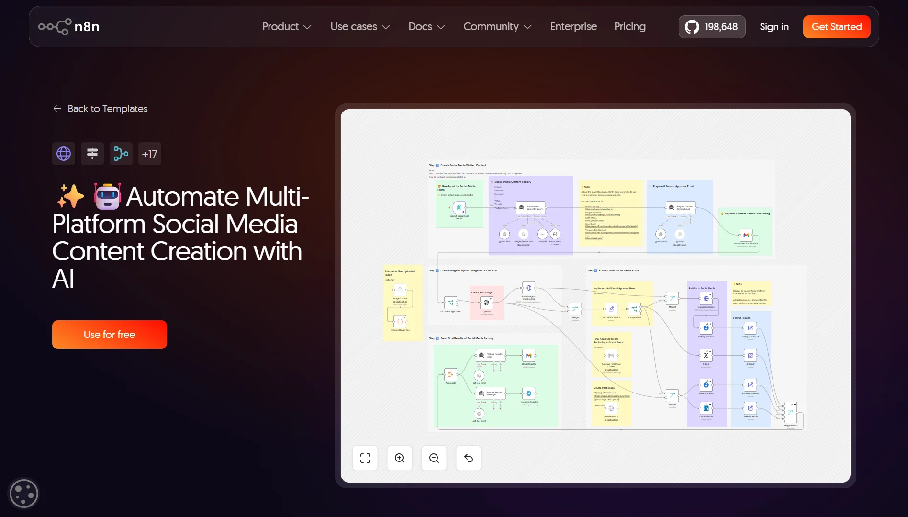The height and width of the screenshot is (517, 908).
Task: Click the Merge branch integration icon
Action: [x=121, y=154]
